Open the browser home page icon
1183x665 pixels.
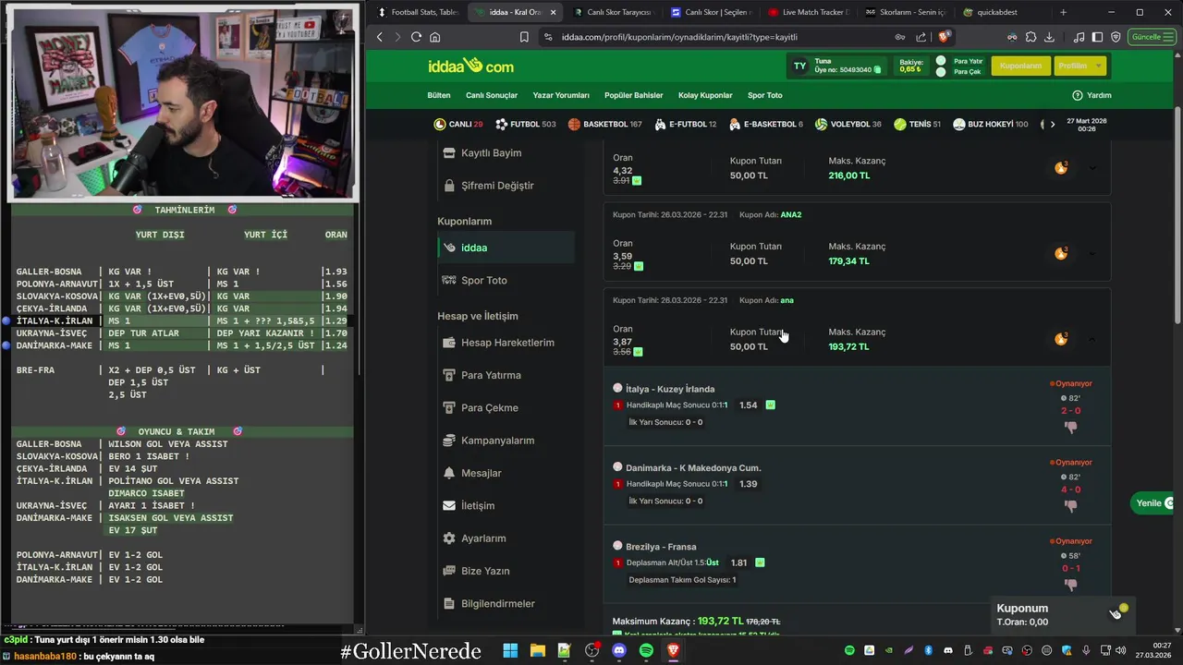434,37
